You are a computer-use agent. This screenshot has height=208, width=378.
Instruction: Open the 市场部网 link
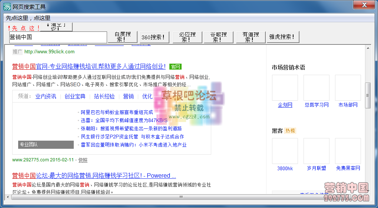348,105
